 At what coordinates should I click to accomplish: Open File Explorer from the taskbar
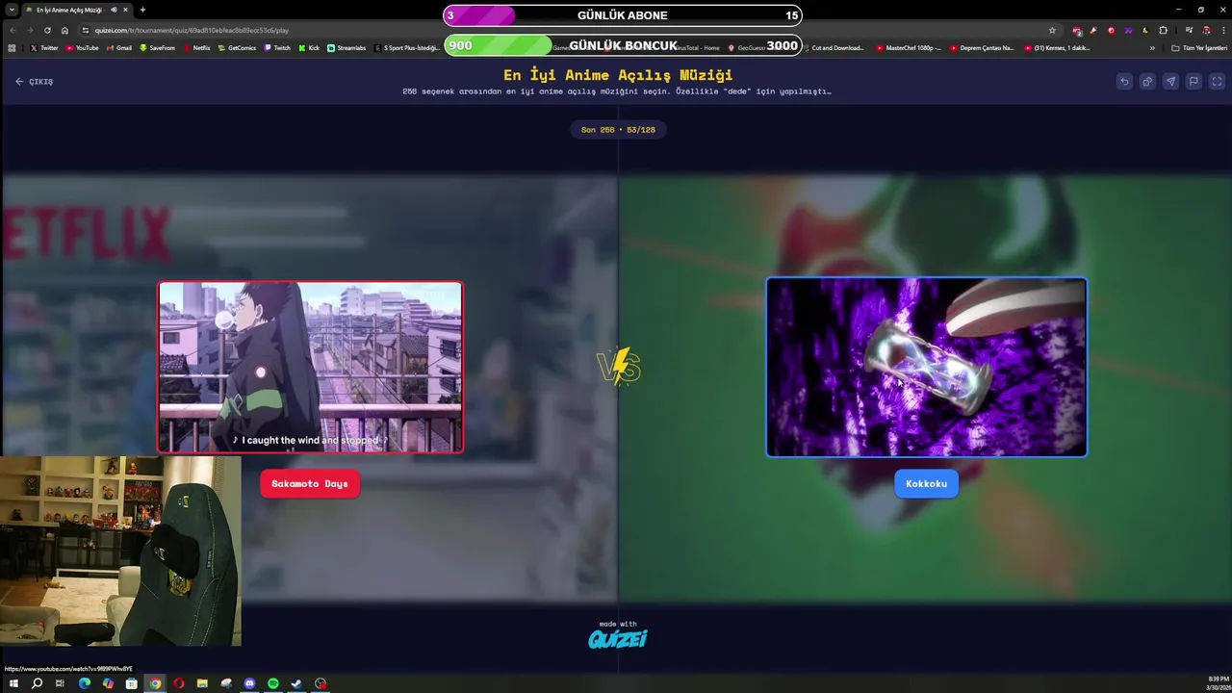(x=202, y=683)
